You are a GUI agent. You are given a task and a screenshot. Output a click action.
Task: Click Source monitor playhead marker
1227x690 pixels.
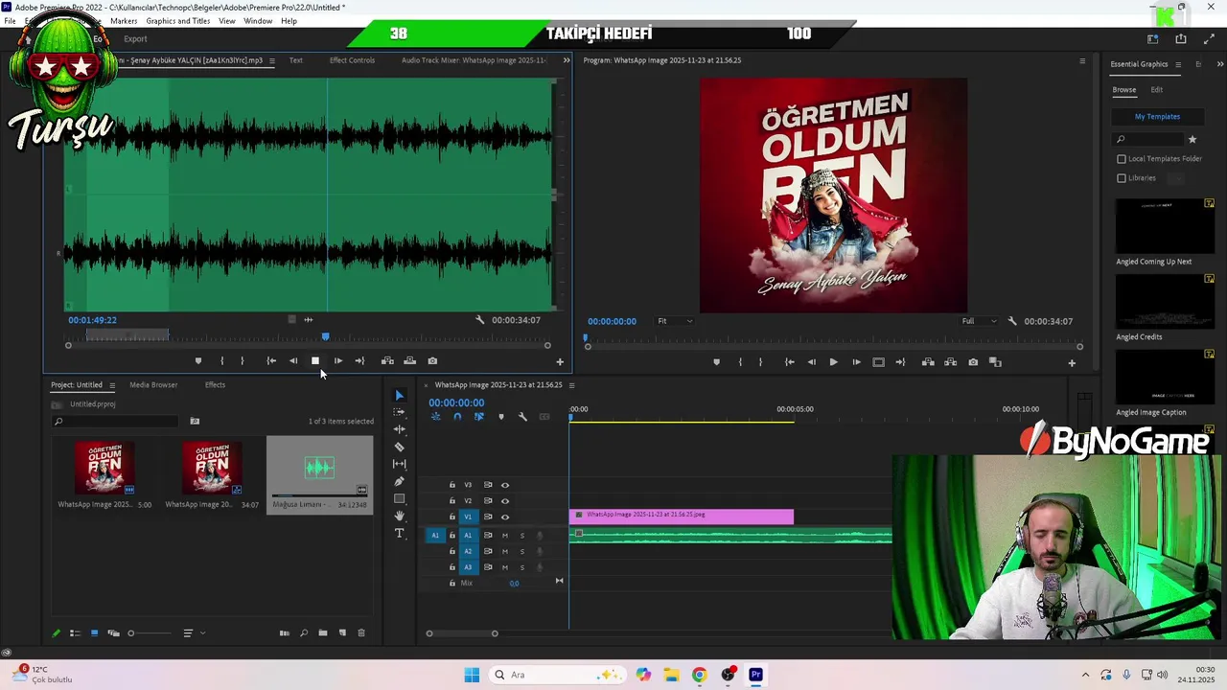pyautogui.click(x=325, y=337)
